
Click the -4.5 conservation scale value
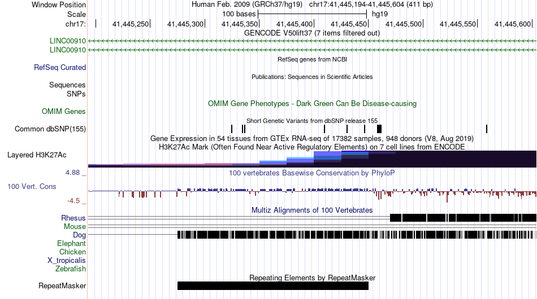(x=73, y=201)
